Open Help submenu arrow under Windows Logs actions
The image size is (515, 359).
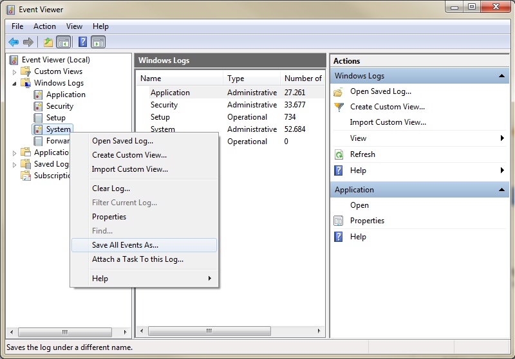502,170
